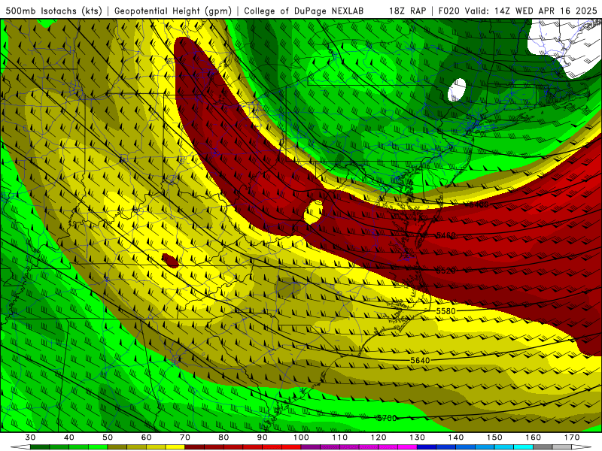Click the small isolated dark red blob on map
The image size is (602, 451).
(x=170, y=260)
